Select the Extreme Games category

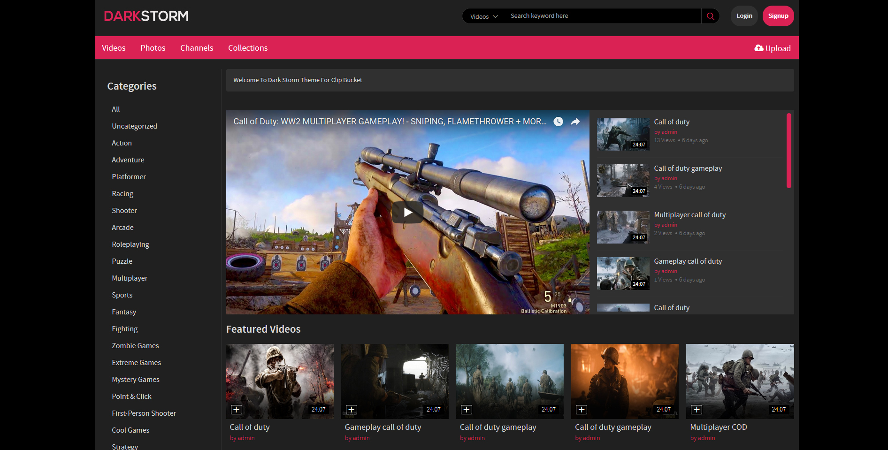pyautogui.click(x=136, y=363)
